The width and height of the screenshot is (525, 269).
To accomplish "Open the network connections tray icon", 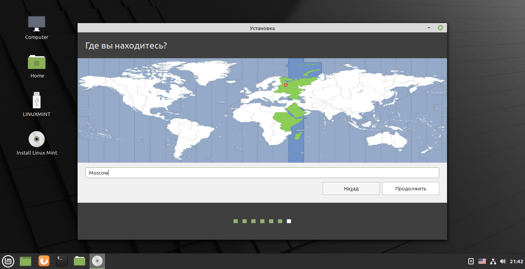I will click(x=493, y=261).
